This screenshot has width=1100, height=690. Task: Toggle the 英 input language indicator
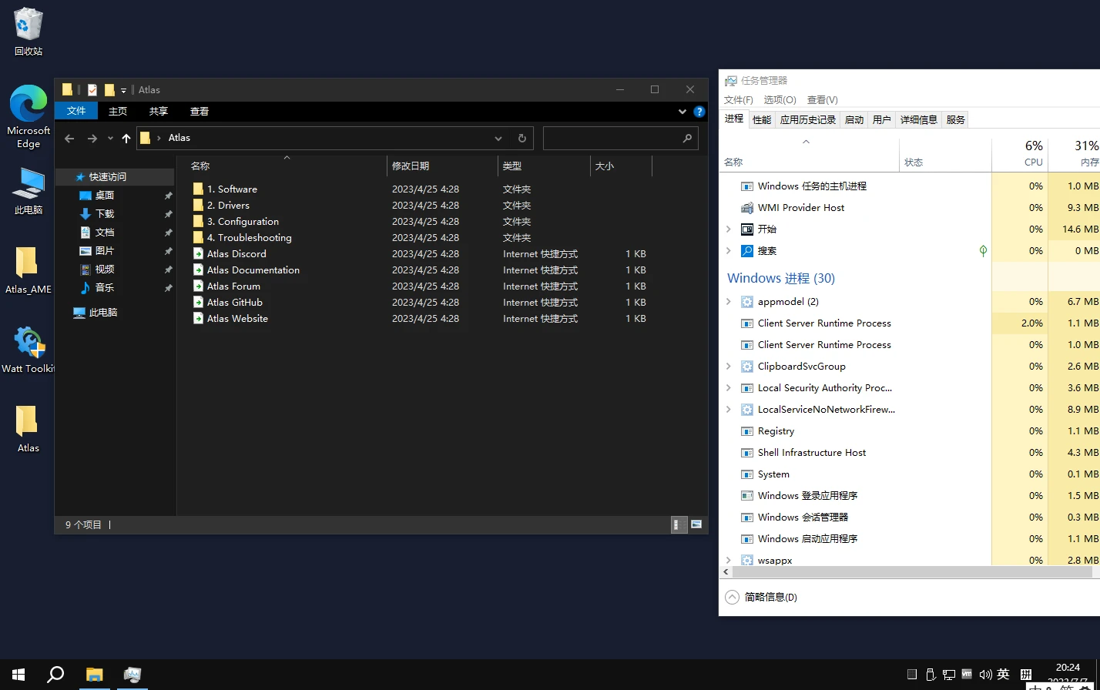click(x=1003, y=675)
